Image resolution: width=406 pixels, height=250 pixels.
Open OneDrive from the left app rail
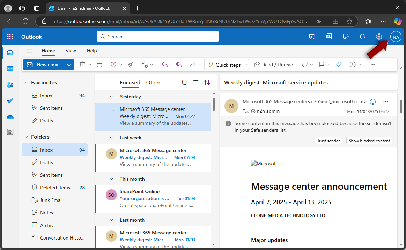coord(10,117)
